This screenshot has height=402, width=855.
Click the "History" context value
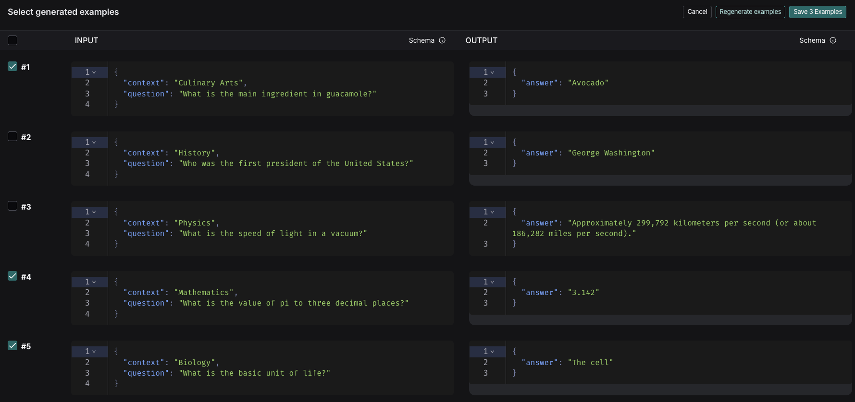click(x=194, y=153)
